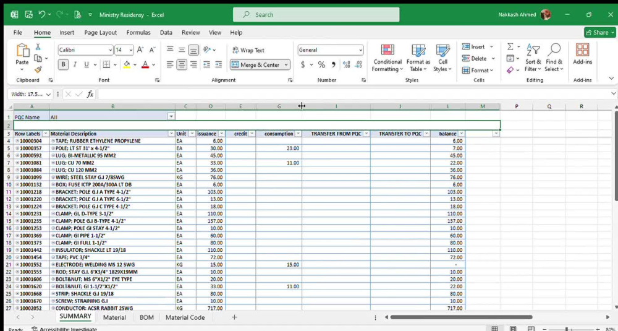This screenshot has height=331, width=618.
Task: Open the Format cells menu
Action: [477, 71]
